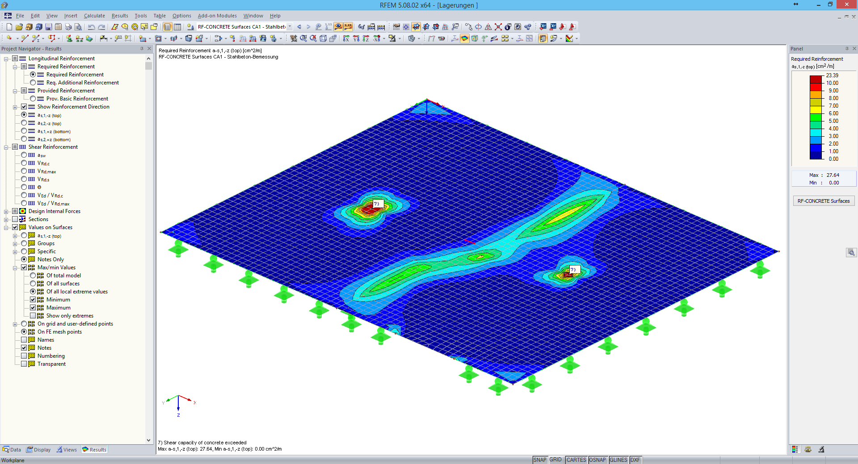Image resolution: width=858 pixels, height=464 pixels.
Task: Click the dark red 23.39 legend color
Action: (816, 79)
